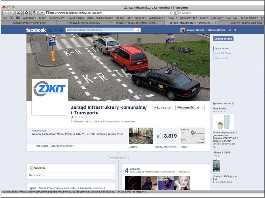Open Reading List glasses icon
265x198 pixels.
coord(5,18)
